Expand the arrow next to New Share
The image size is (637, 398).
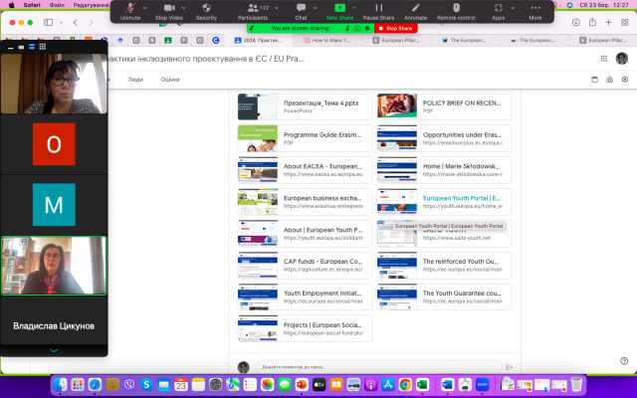click(354, 8)
